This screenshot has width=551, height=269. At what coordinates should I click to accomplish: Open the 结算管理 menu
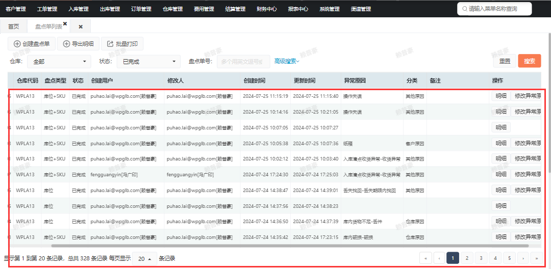coord(235,9)
